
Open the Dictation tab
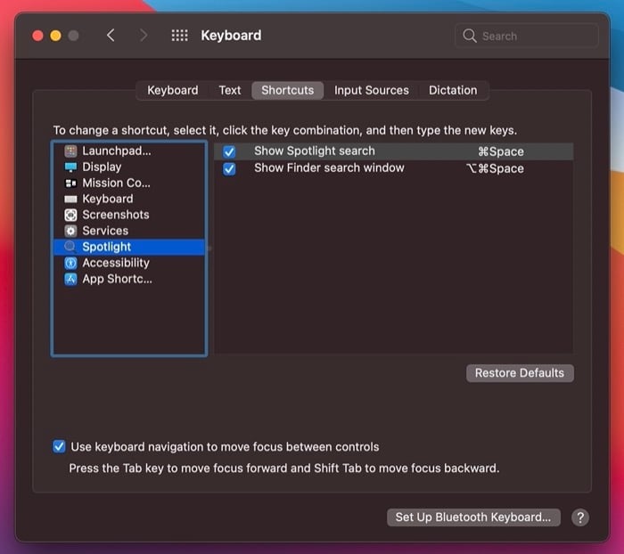453,90
